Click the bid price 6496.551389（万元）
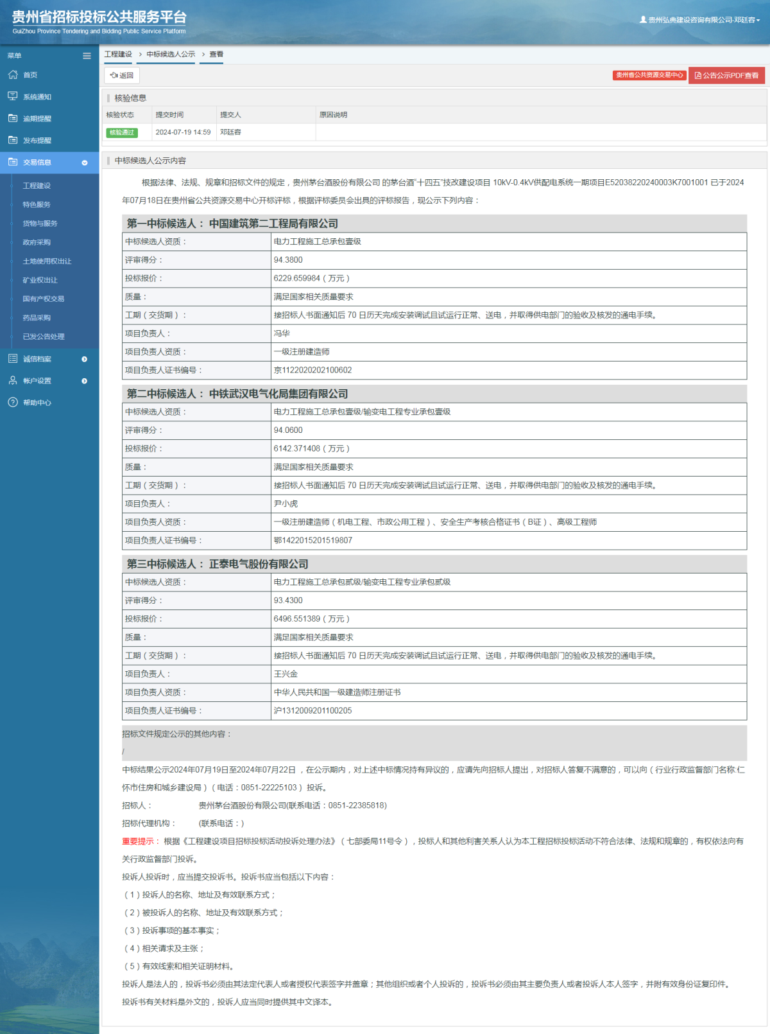Screen dimensions: 770x1034 (312, 618)
